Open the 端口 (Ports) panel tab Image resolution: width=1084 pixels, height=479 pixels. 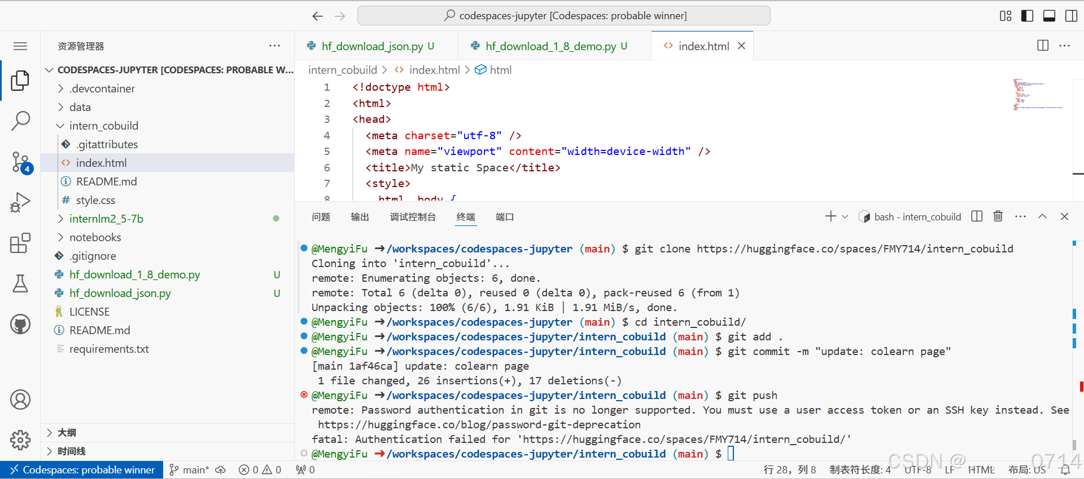pos(505,217)
